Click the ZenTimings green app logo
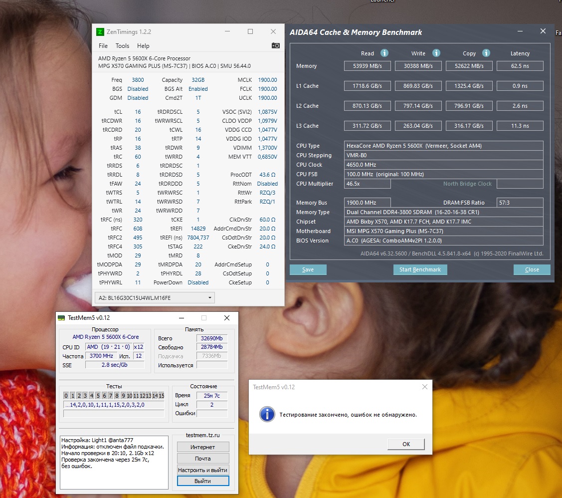The width and height of the screenshot is (562, 498). 100,32
